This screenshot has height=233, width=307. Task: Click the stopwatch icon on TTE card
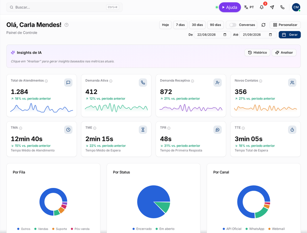(292, 130)
